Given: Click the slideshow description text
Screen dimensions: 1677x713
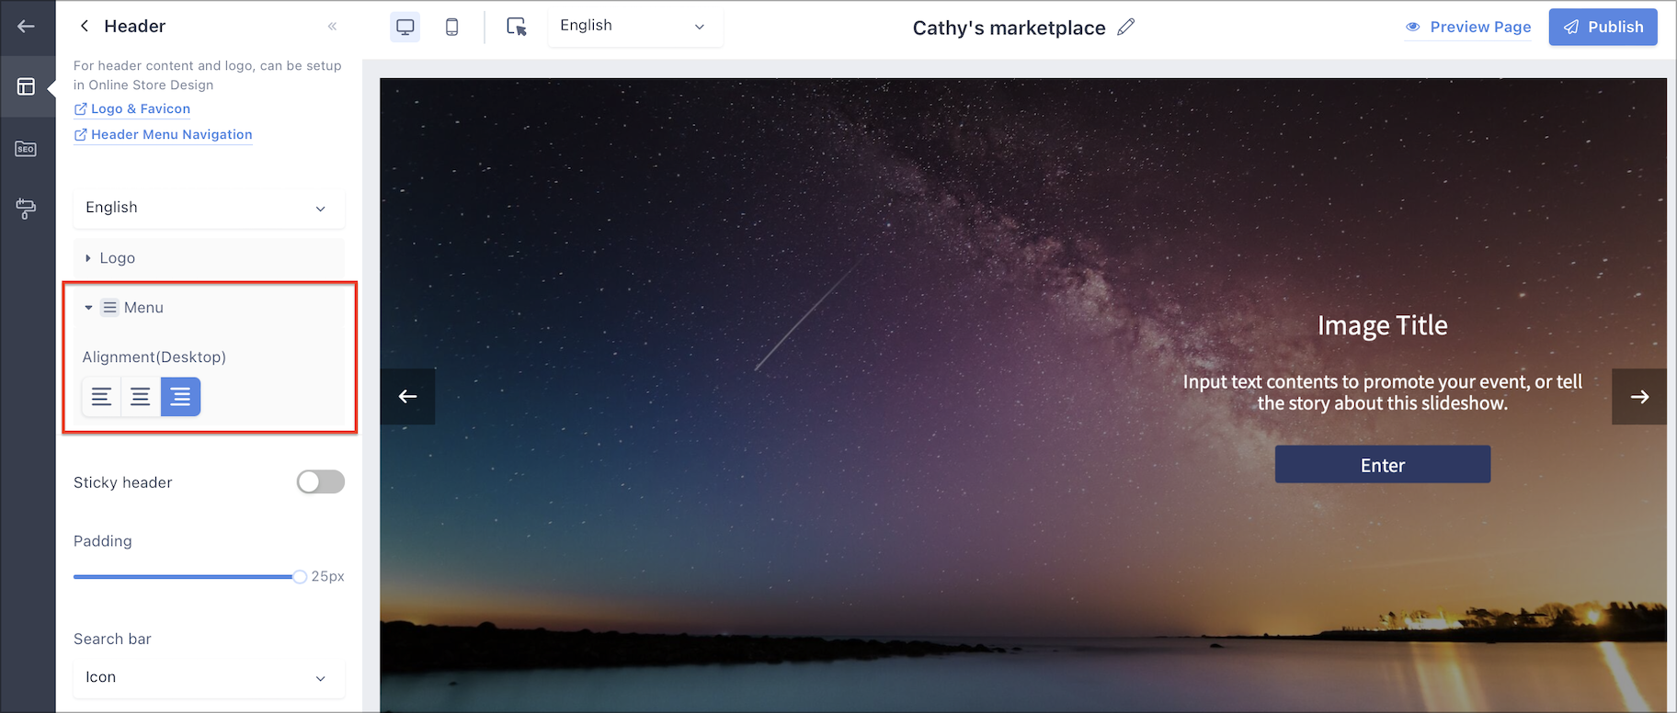Looking at the screenshot, I should click(x=1382, y=392).
